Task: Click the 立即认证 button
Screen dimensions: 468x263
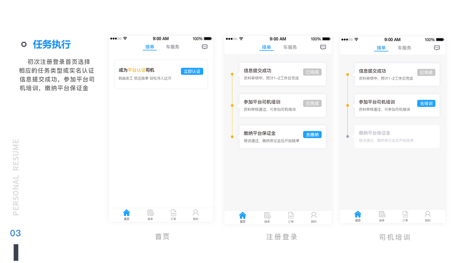Action: 192,71
